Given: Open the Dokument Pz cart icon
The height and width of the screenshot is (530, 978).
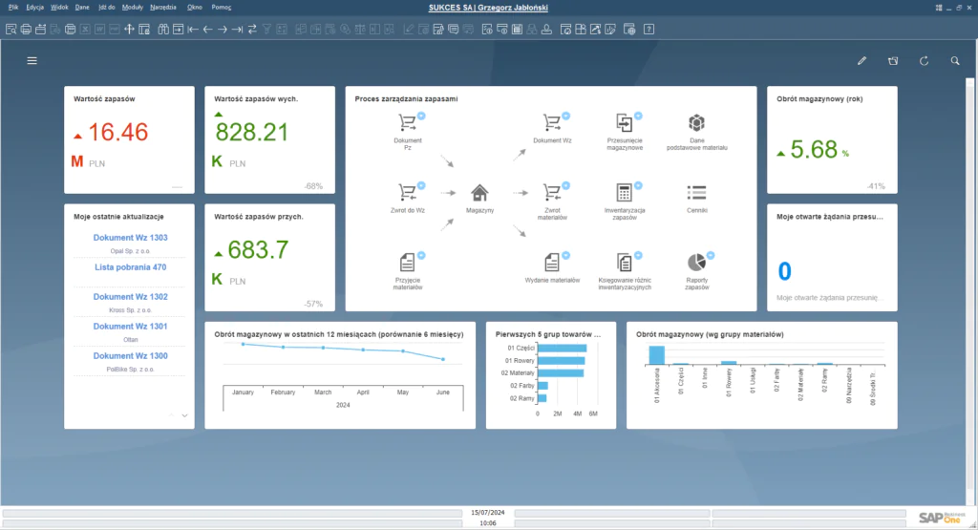Looking at the screenshot, I should (x=408, y=123).
